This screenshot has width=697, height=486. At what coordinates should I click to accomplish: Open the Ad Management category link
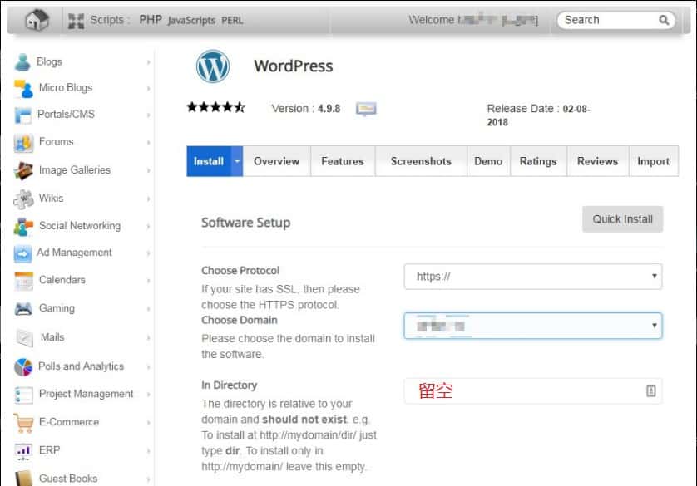coord(74,252)
